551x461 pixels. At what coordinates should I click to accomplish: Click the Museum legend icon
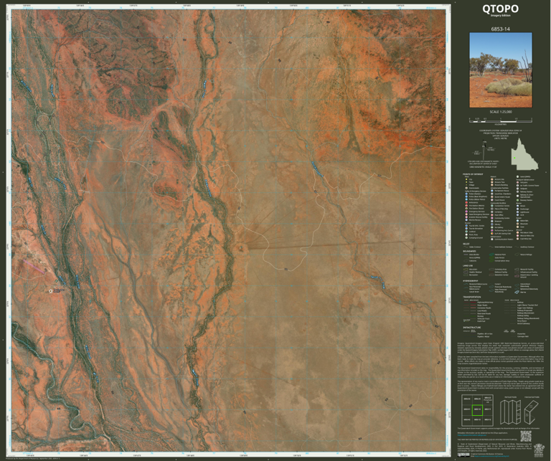(x=492, y=222)
